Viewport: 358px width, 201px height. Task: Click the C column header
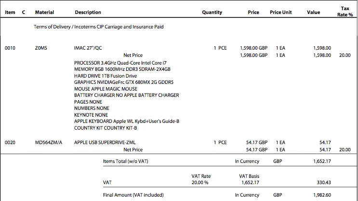pyautogui.click(x=24, y=13)
